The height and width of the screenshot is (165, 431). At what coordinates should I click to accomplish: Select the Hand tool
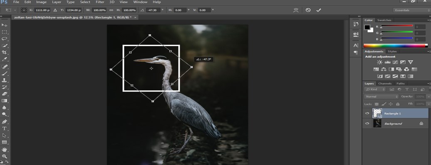click(5, 150)
